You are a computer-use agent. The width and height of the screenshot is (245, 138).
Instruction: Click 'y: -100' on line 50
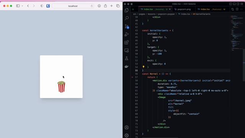tap(157, 54)
